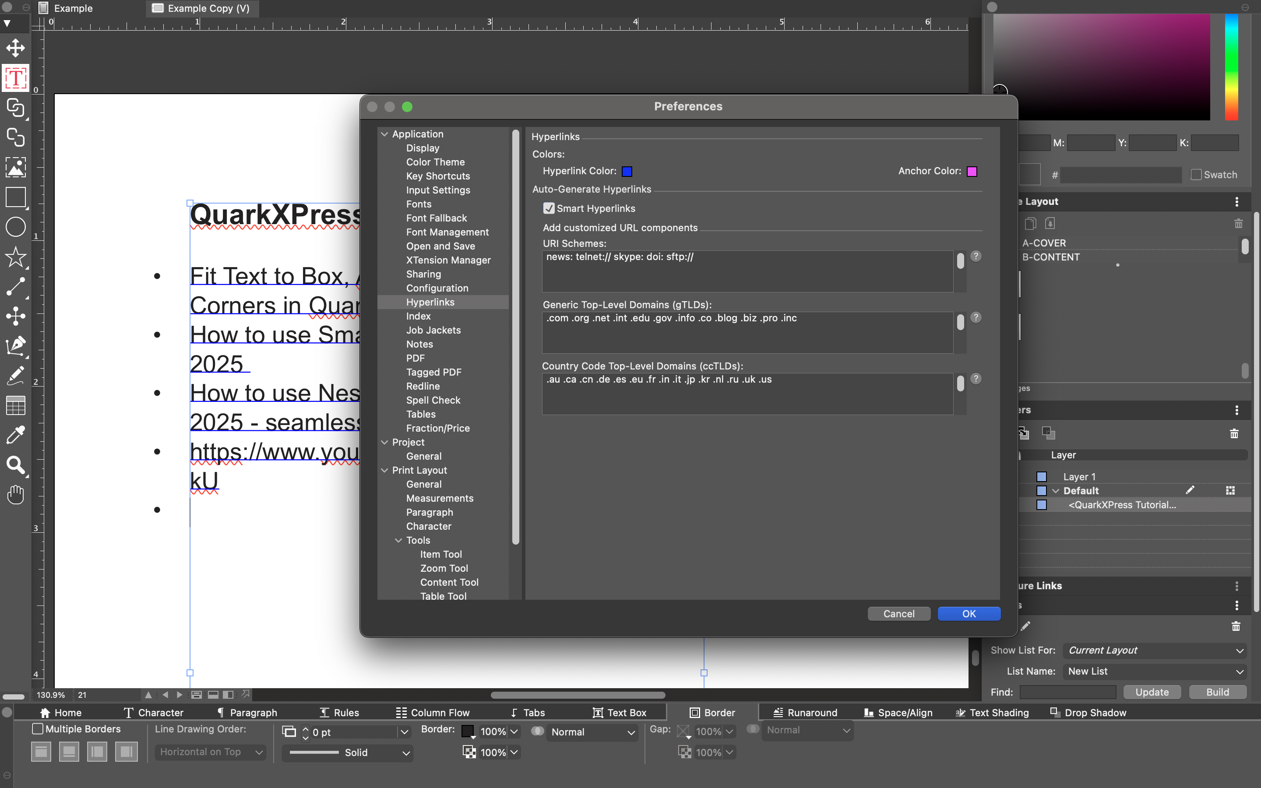
Task: Open Show List For dropdown
Action: pyautogui.click(x=1155, y=651)
